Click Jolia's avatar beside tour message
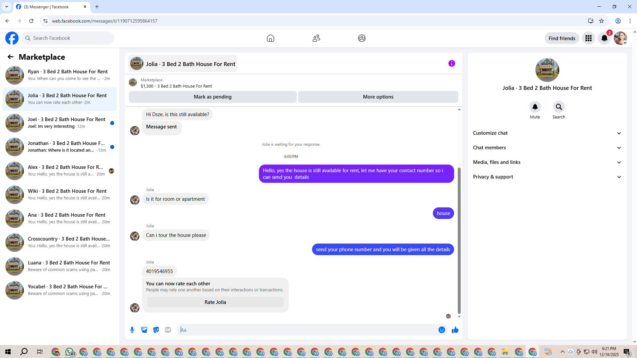 pyautogui.click(x=135, y=236)
